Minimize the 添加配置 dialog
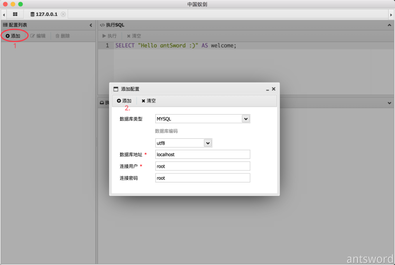 [267, 89]
